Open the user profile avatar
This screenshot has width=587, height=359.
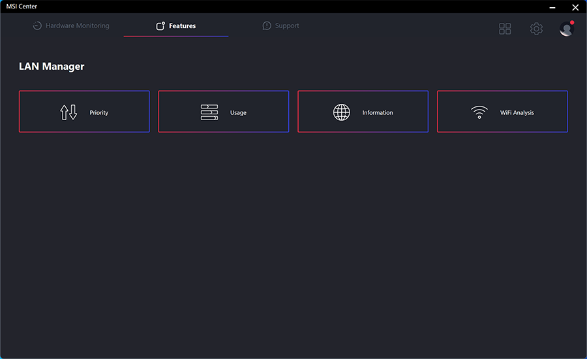click(566, 29)
